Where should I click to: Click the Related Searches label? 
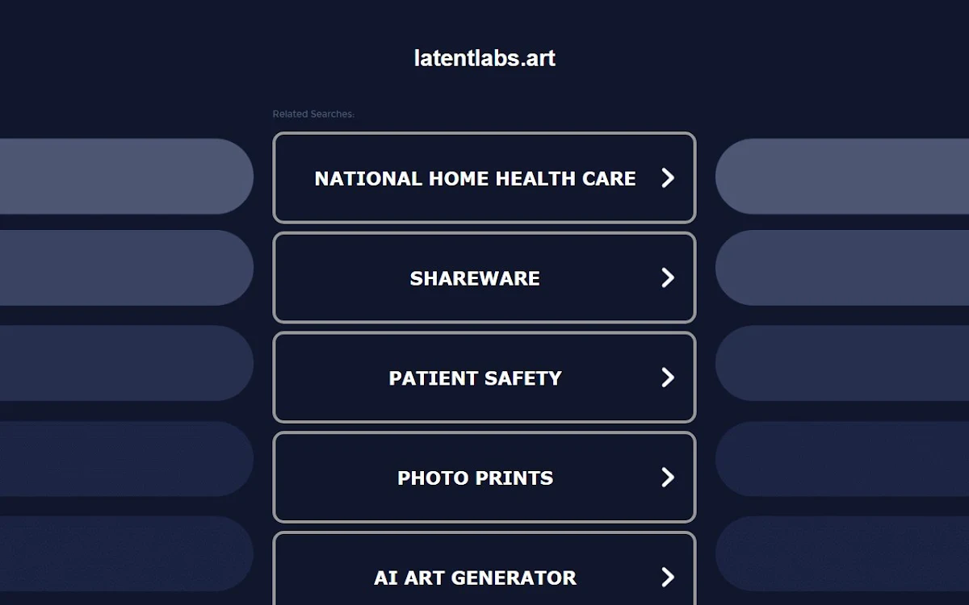click(x=313, y=114)
